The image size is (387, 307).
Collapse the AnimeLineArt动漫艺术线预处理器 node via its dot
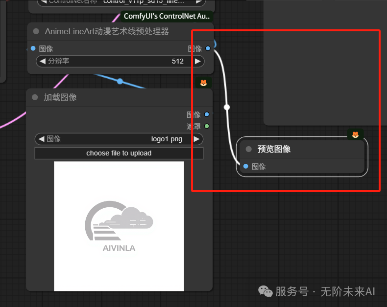pos(36,31)
